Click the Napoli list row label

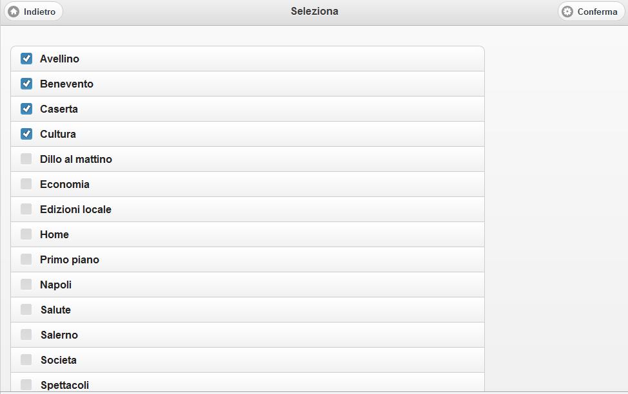click(x=56, y=285)
